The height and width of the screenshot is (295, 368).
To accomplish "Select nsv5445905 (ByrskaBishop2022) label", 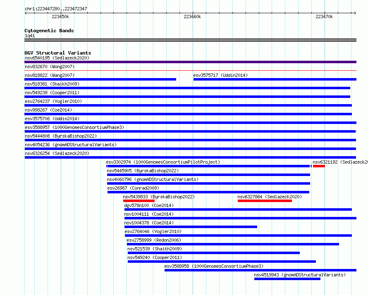I will (x=143, y=171).
